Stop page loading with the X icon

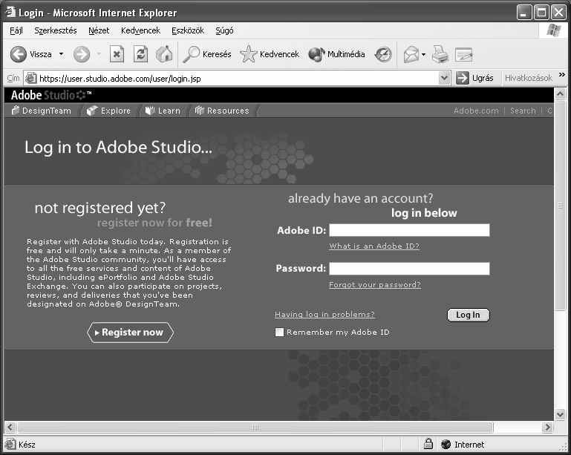(x=117, y=55)
